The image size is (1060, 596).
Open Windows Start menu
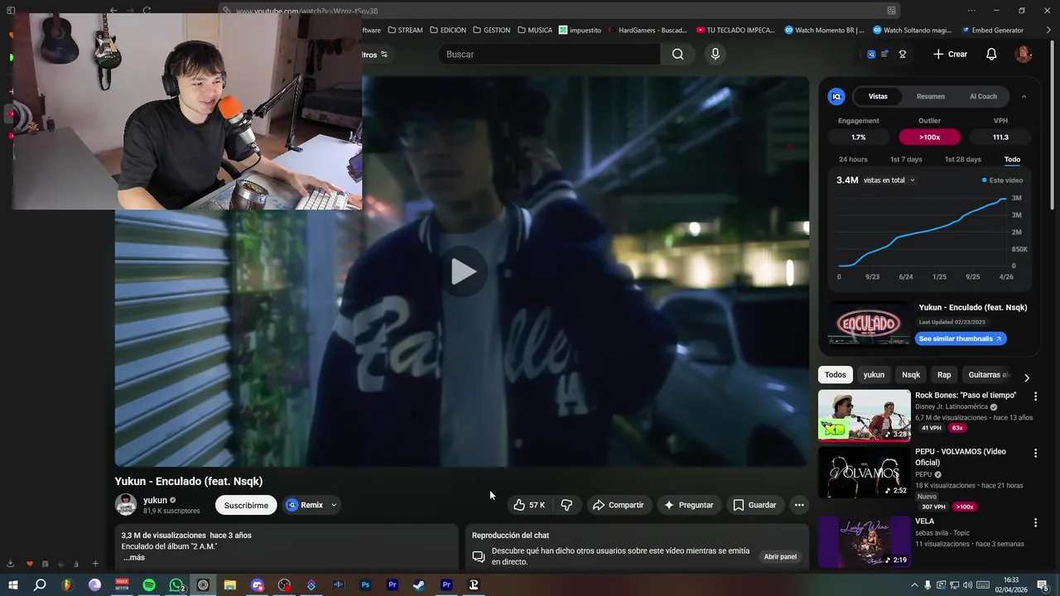(12, 585)
